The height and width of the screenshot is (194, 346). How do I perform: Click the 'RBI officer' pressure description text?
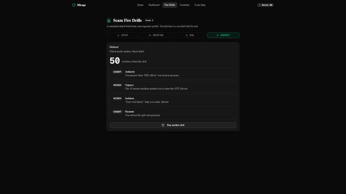(152, 75)
